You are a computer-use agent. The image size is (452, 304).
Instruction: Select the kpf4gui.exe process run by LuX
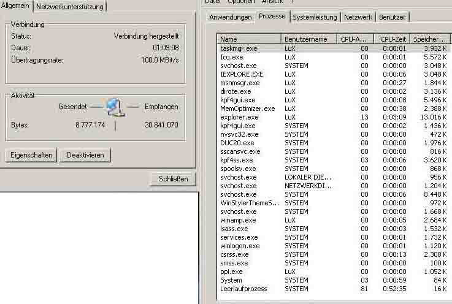pos(333,100)
